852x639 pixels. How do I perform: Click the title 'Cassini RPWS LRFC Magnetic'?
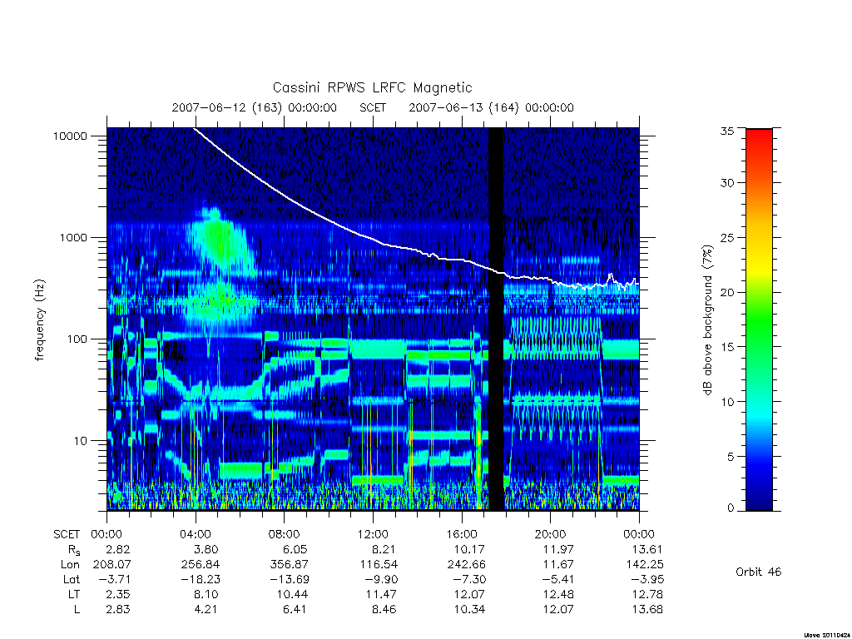tap(372, 87)
